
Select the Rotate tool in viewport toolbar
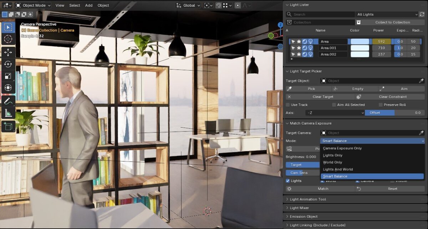point(8,64)
